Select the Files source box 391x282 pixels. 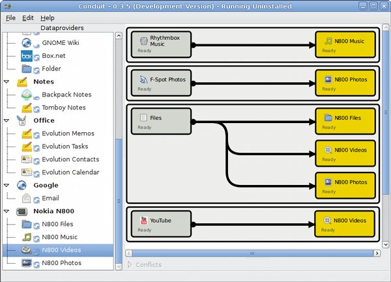(162, 121)
